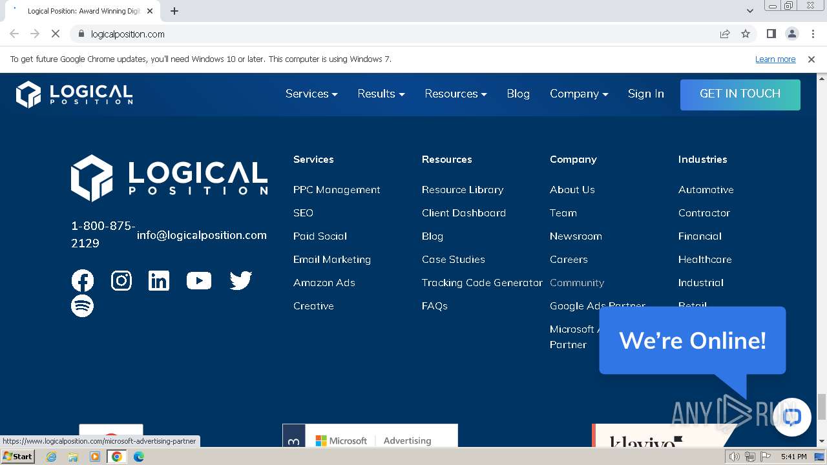The image size is (827, 465).
Task: Open the Chrome profile avatar
Action: [x=792, y=34]
